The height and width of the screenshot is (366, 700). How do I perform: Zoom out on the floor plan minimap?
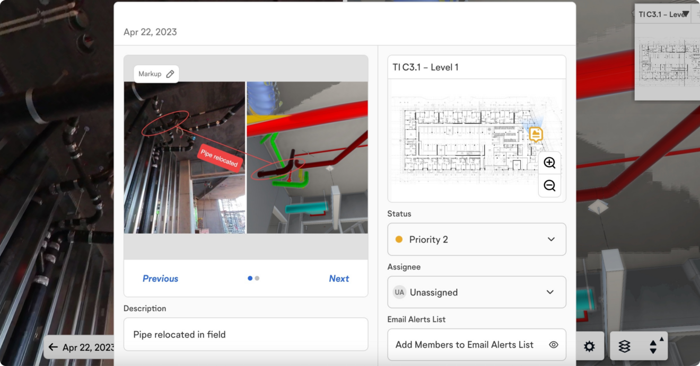pos(549,186)
